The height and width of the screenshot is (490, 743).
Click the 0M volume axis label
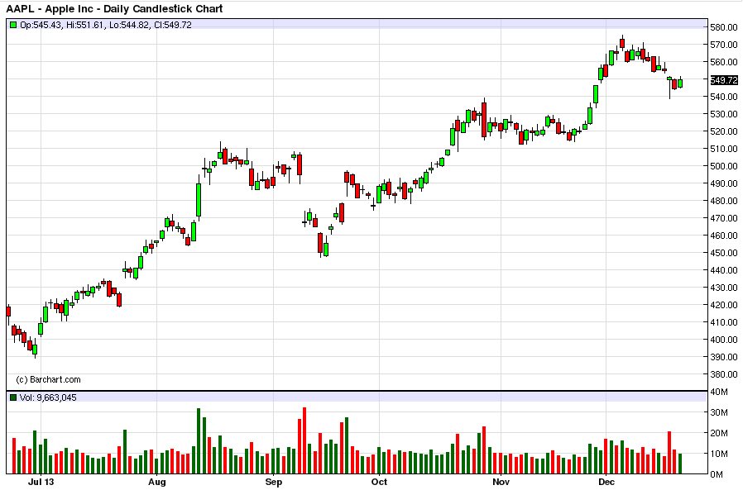coord(717,474)
